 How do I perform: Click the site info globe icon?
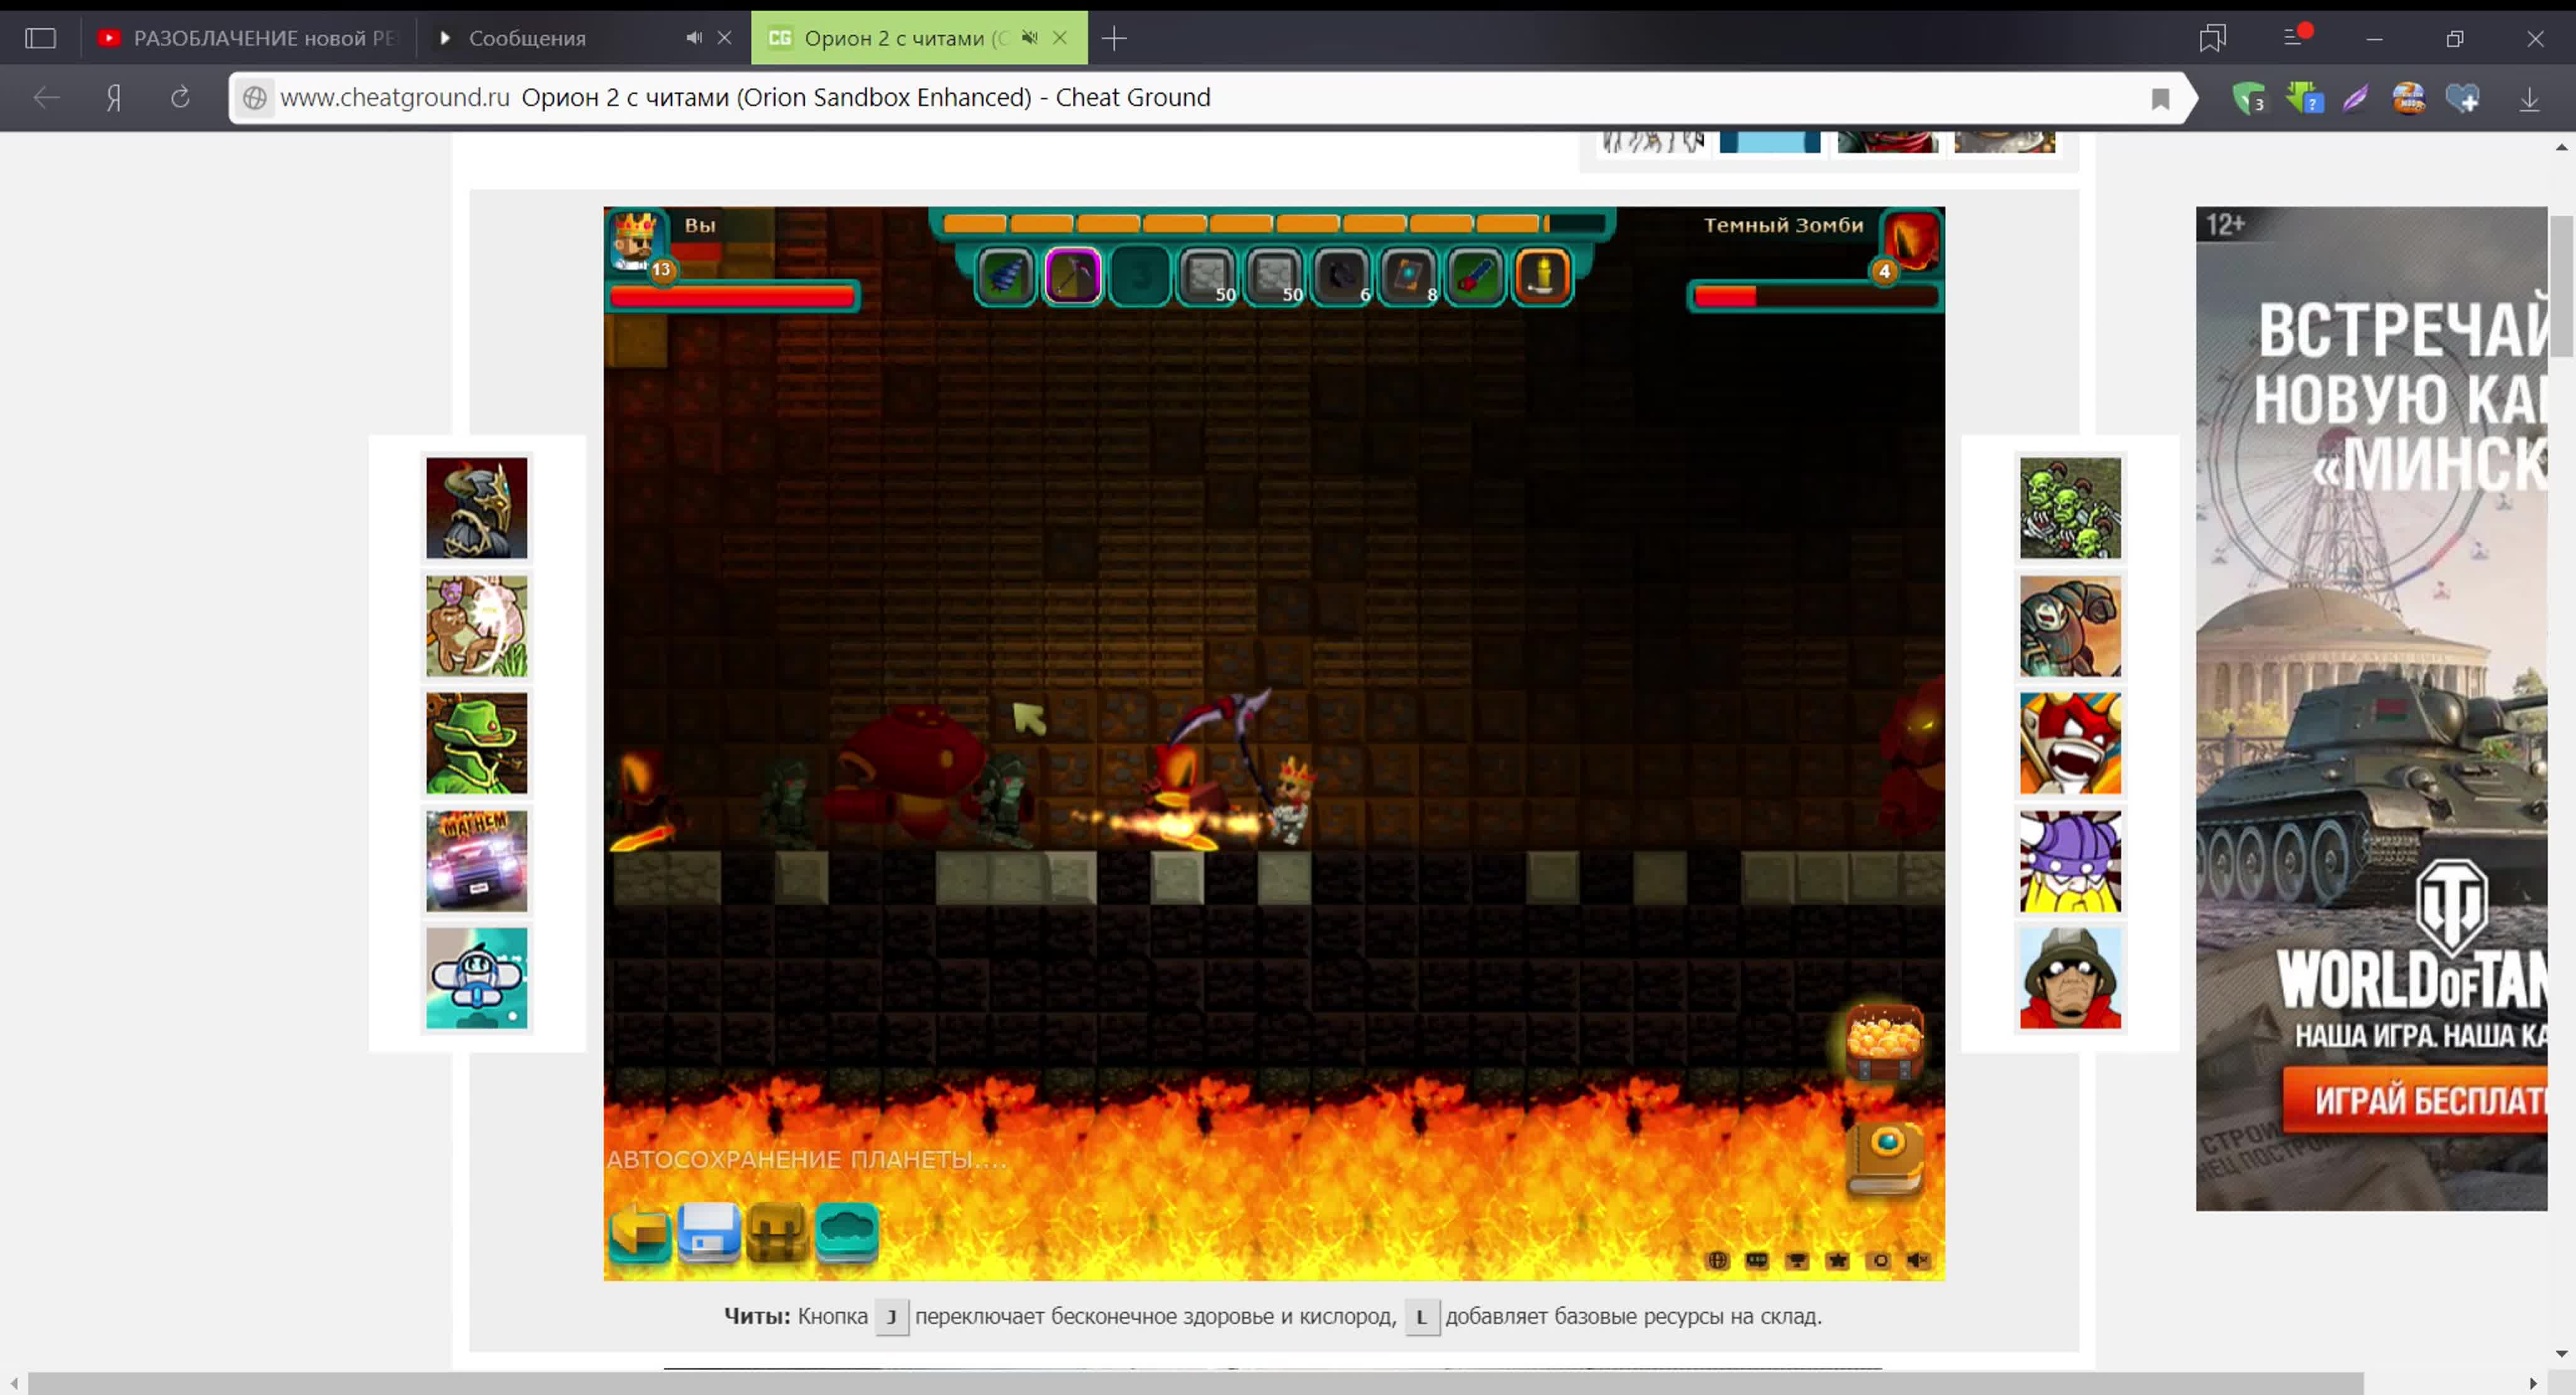255,98
